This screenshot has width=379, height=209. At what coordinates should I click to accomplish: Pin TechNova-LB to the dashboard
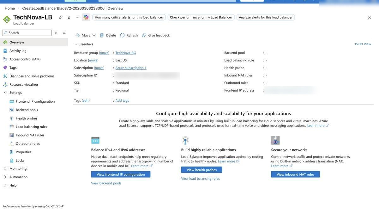pos(61,17)
